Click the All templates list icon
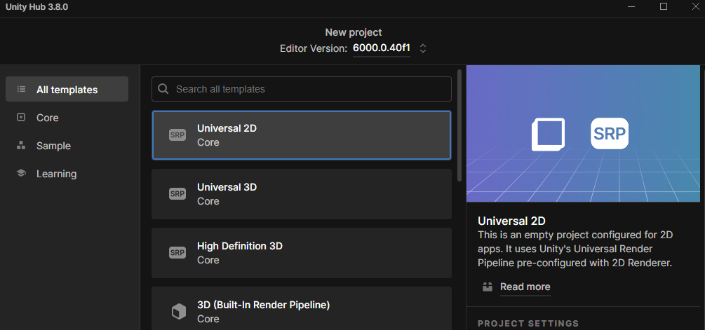This screenshot has height=330, width=705. click(21, 90)
